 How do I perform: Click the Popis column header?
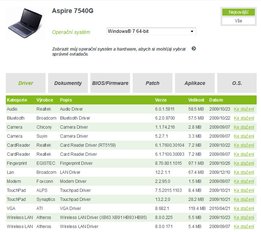pos(66,100)
